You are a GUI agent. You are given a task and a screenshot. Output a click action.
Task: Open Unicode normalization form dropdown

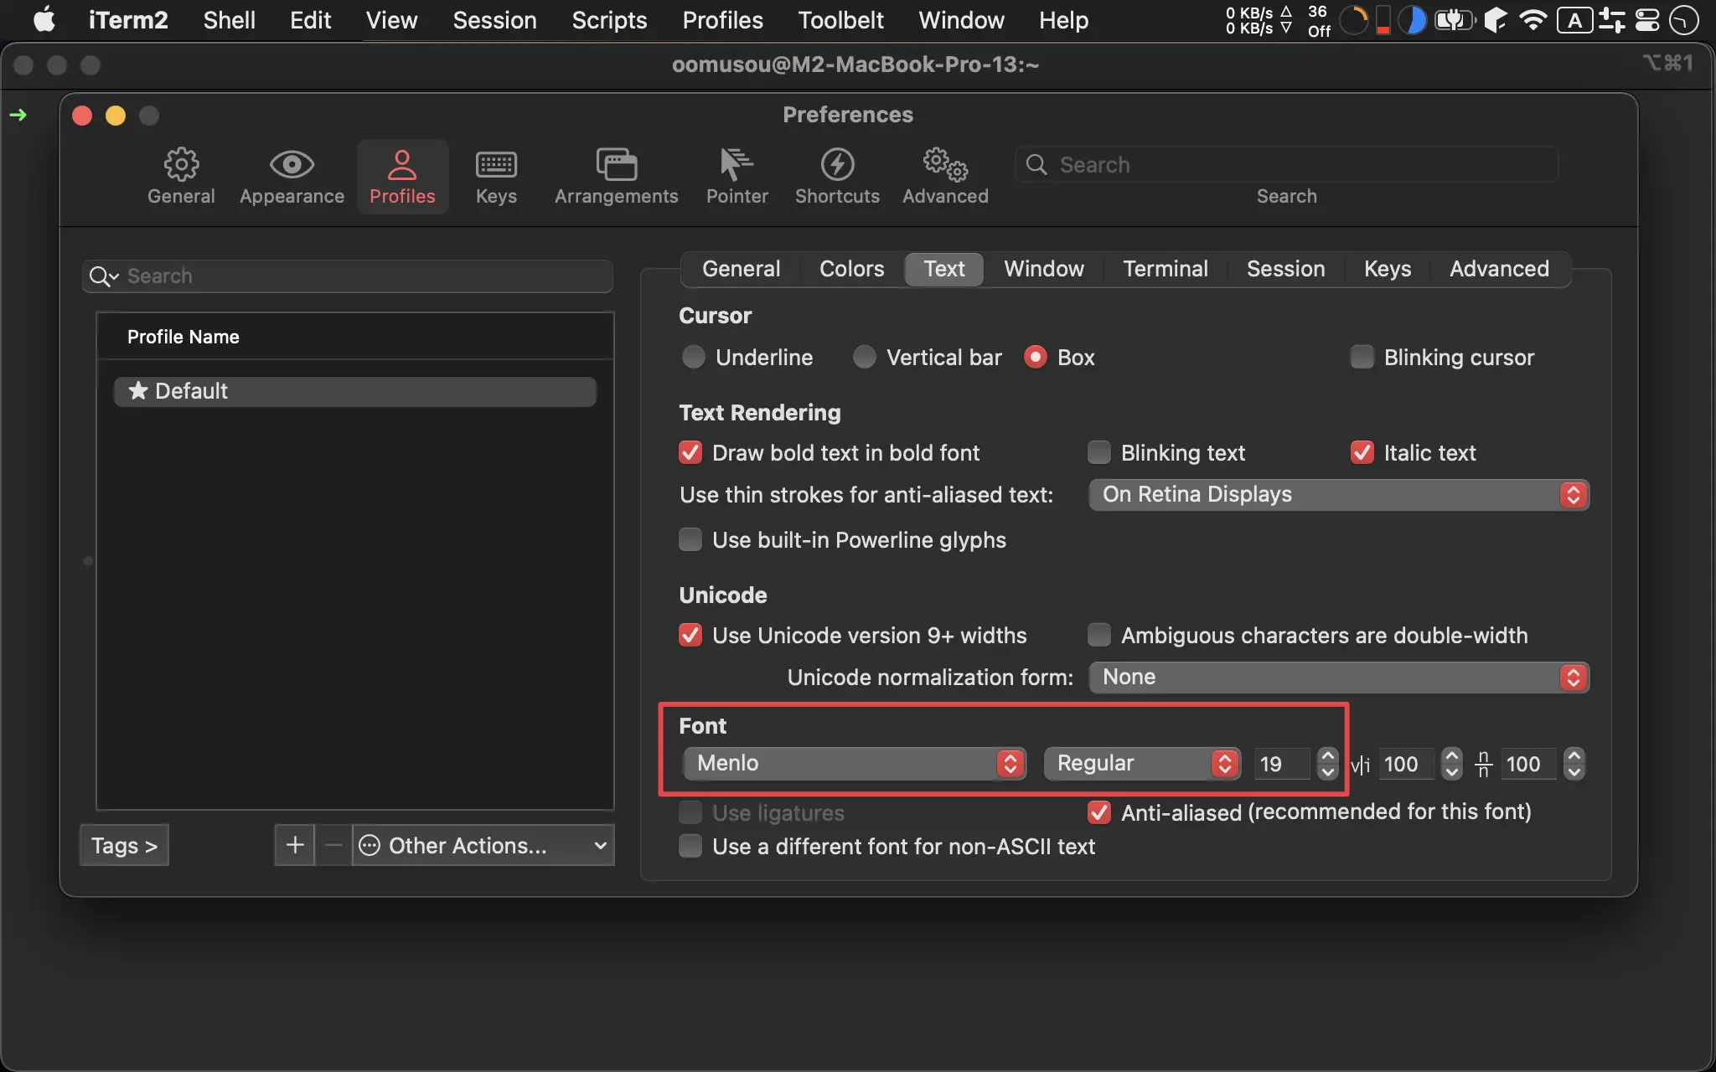coord(1338,678)
